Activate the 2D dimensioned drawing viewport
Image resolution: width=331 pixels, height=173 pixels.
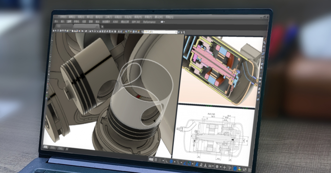pos(213,135)
